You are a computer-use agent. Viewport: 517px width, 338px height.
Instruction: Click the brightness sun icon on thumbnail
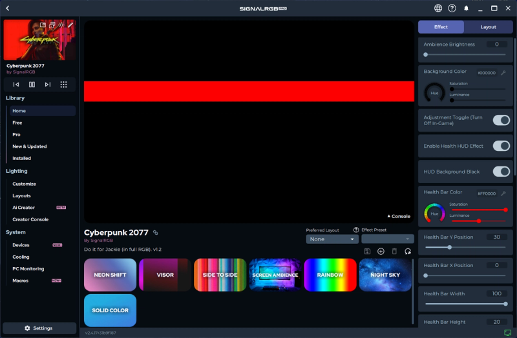tap(61, 25)
